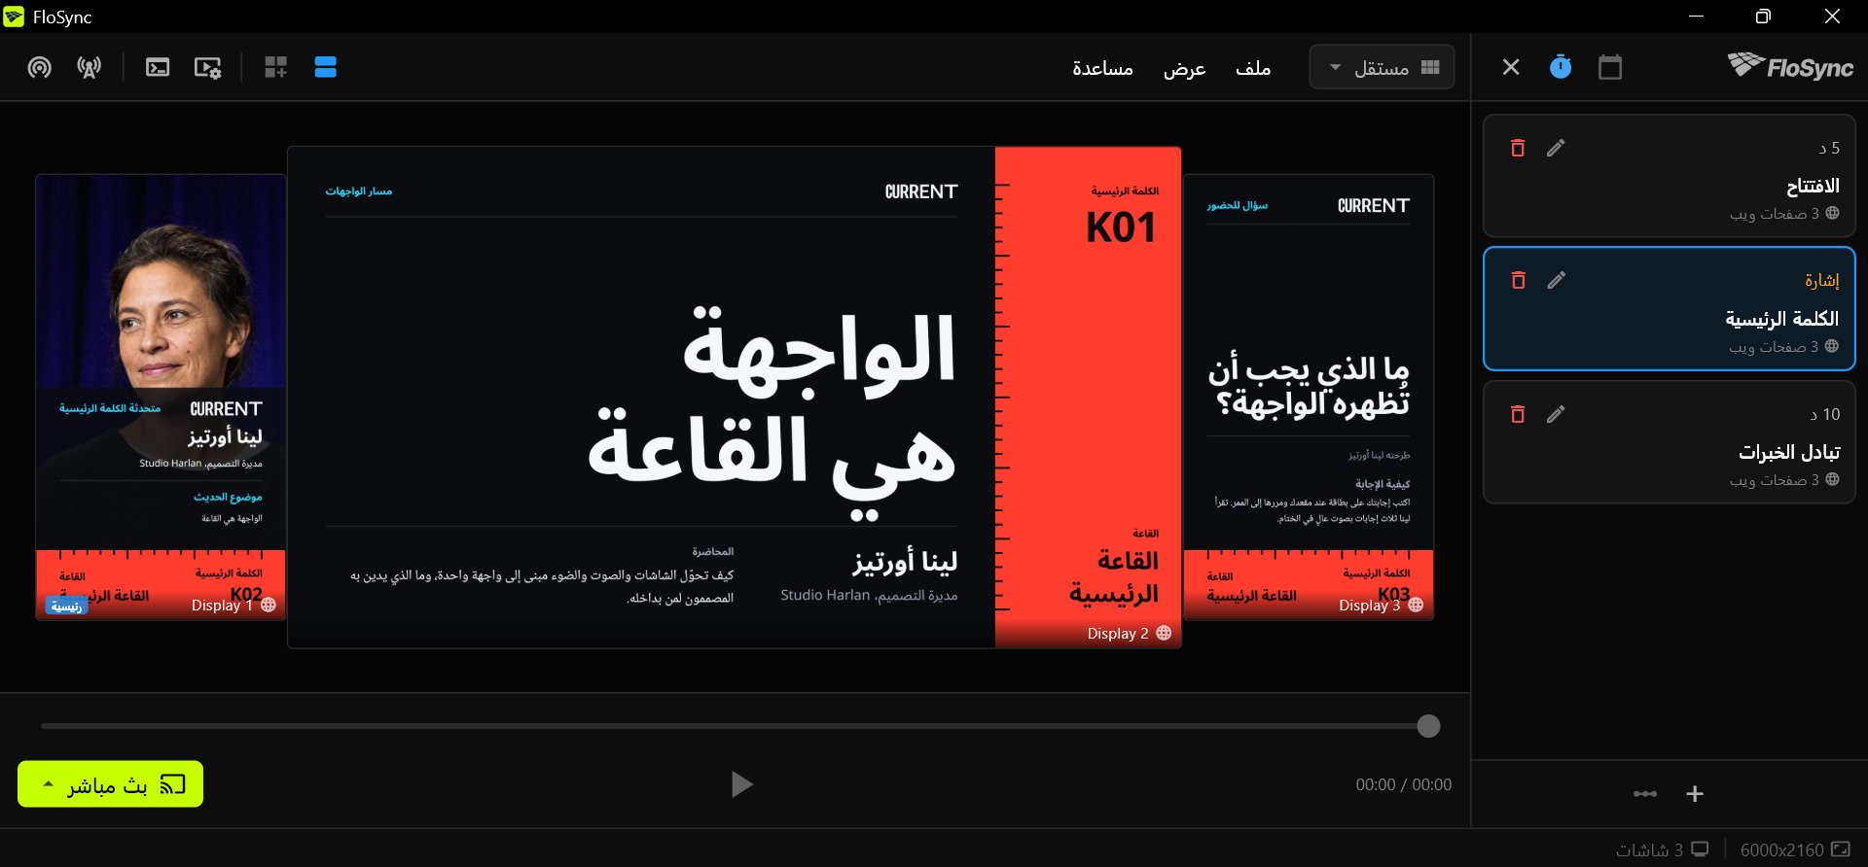Viewport: 1868px width, 867px height.
Task: Add a new cue with plus button
Action: click(x=1695, y=794)
